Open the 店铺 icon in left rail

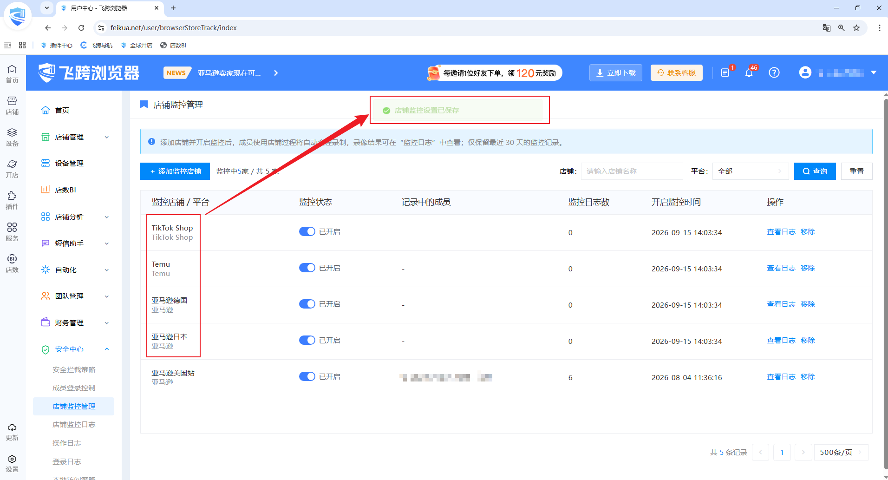click(x=12, y=105)
